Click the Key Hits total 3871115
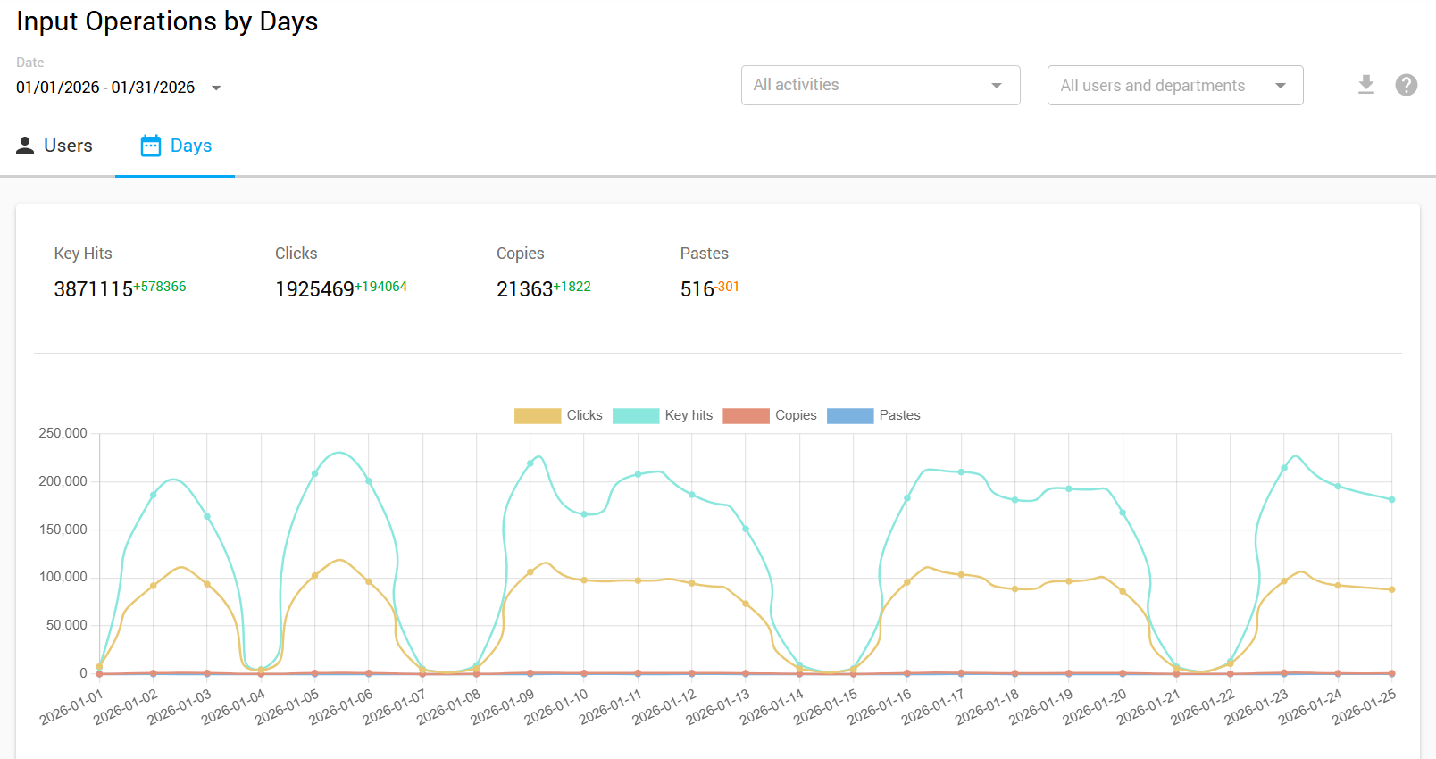Viewport: 1436px width, 759px height. (93, 289)
